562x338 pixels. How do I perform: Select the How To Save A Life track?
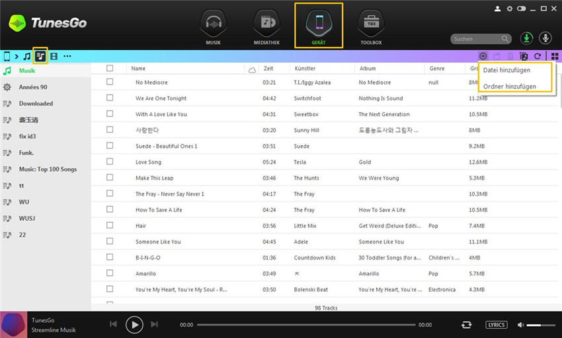[159, 210]
